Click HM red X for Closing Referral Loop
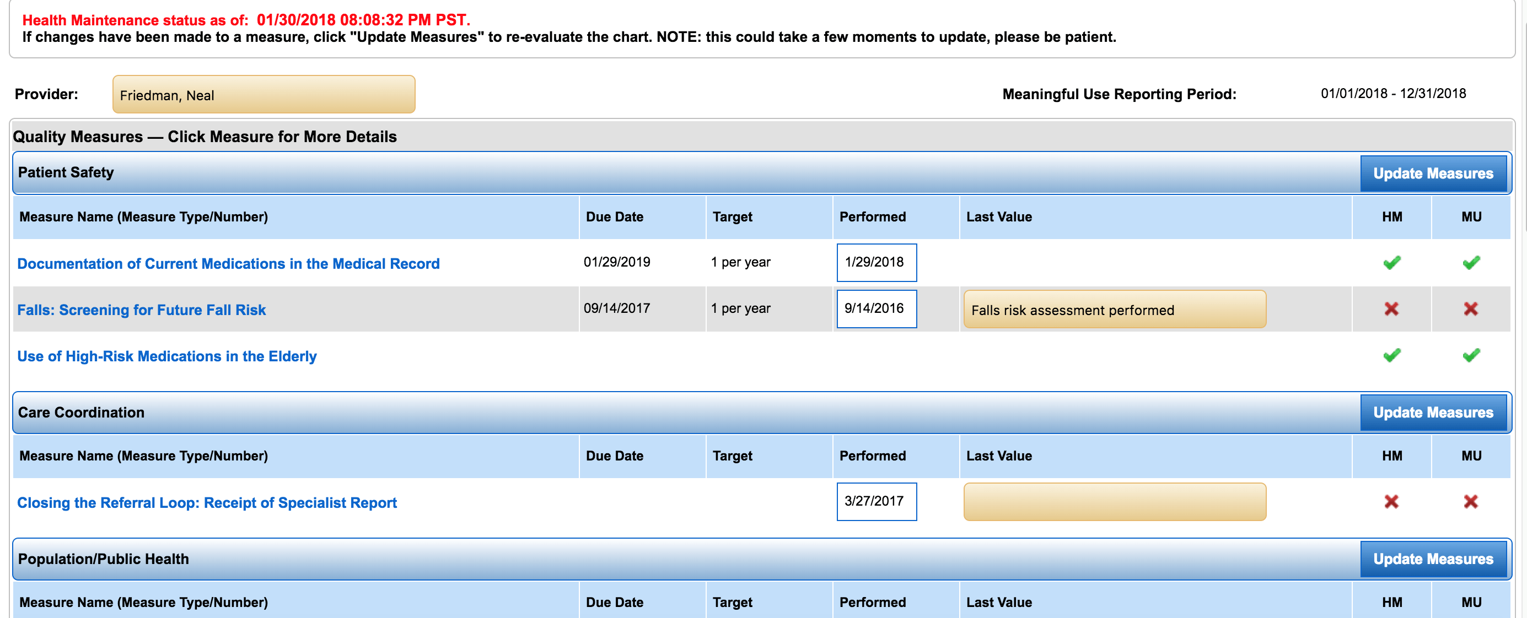Screen dimensions: 1527x618 [x=1391, y=502]
